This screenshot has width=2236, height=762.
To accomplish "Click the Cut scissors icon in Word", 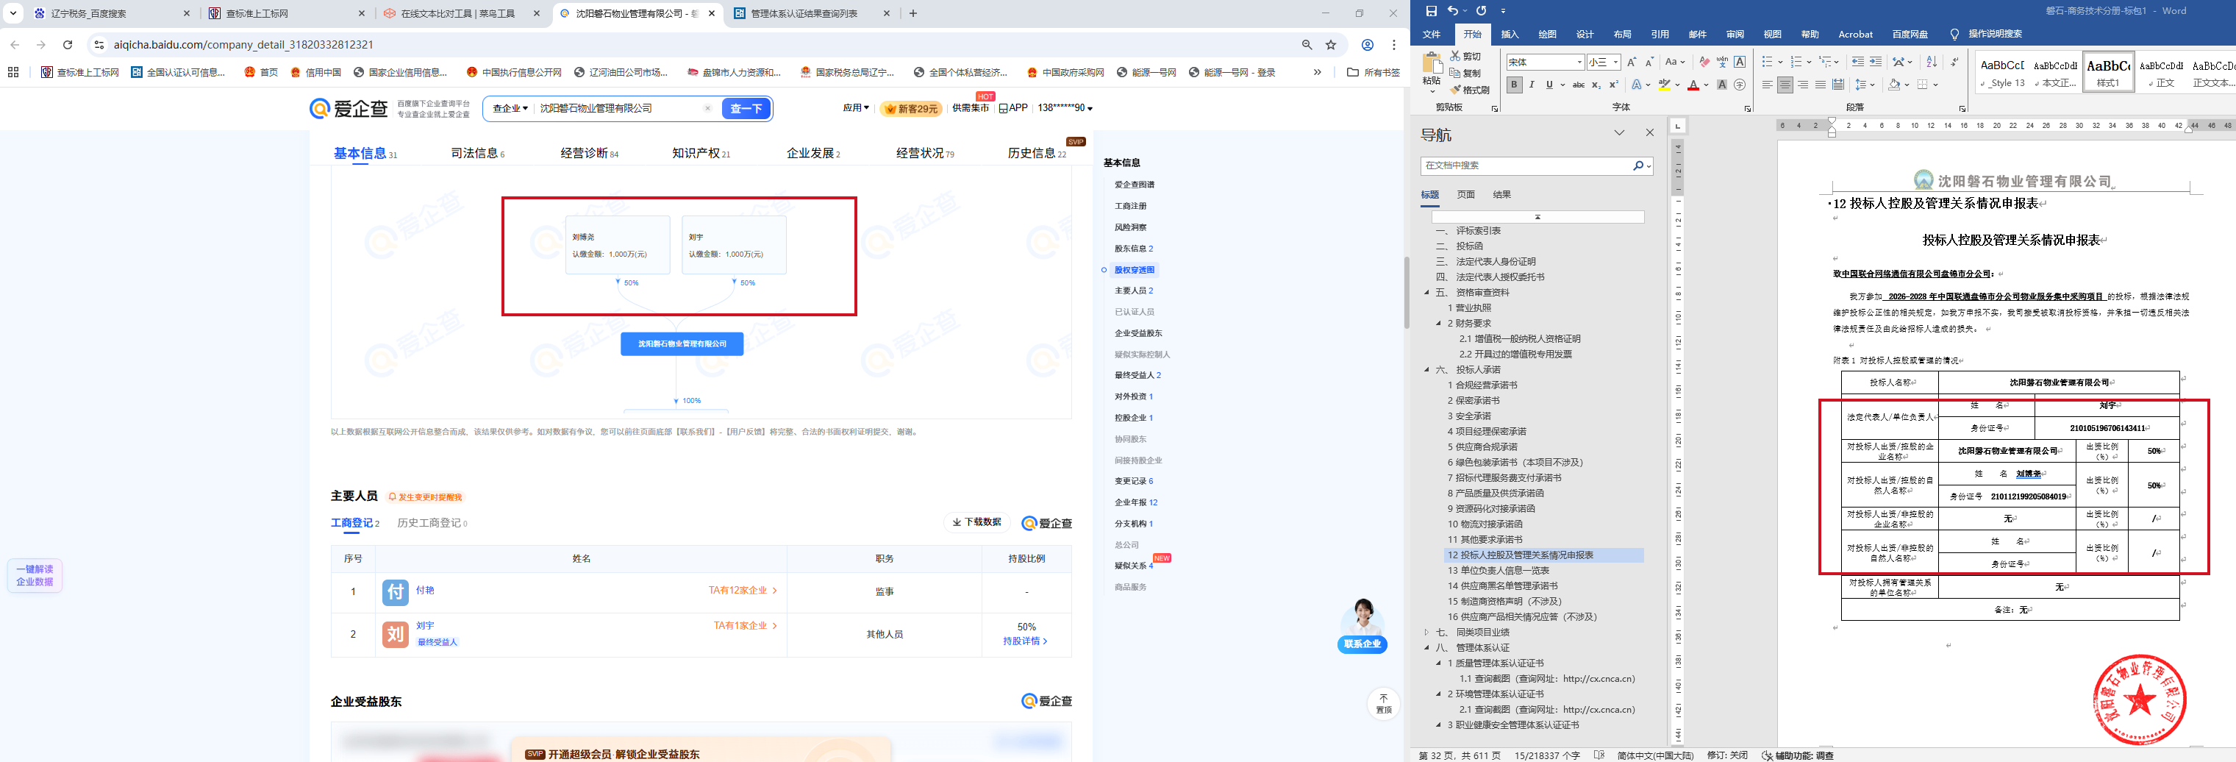I will [1456, 57].
